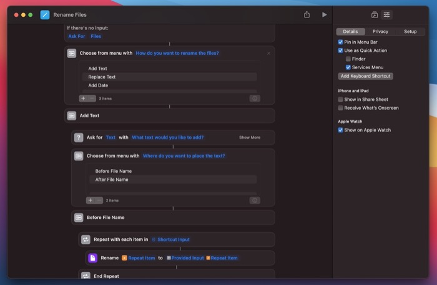Click the Repeat Item token after Provided Input

coord(222,258)
